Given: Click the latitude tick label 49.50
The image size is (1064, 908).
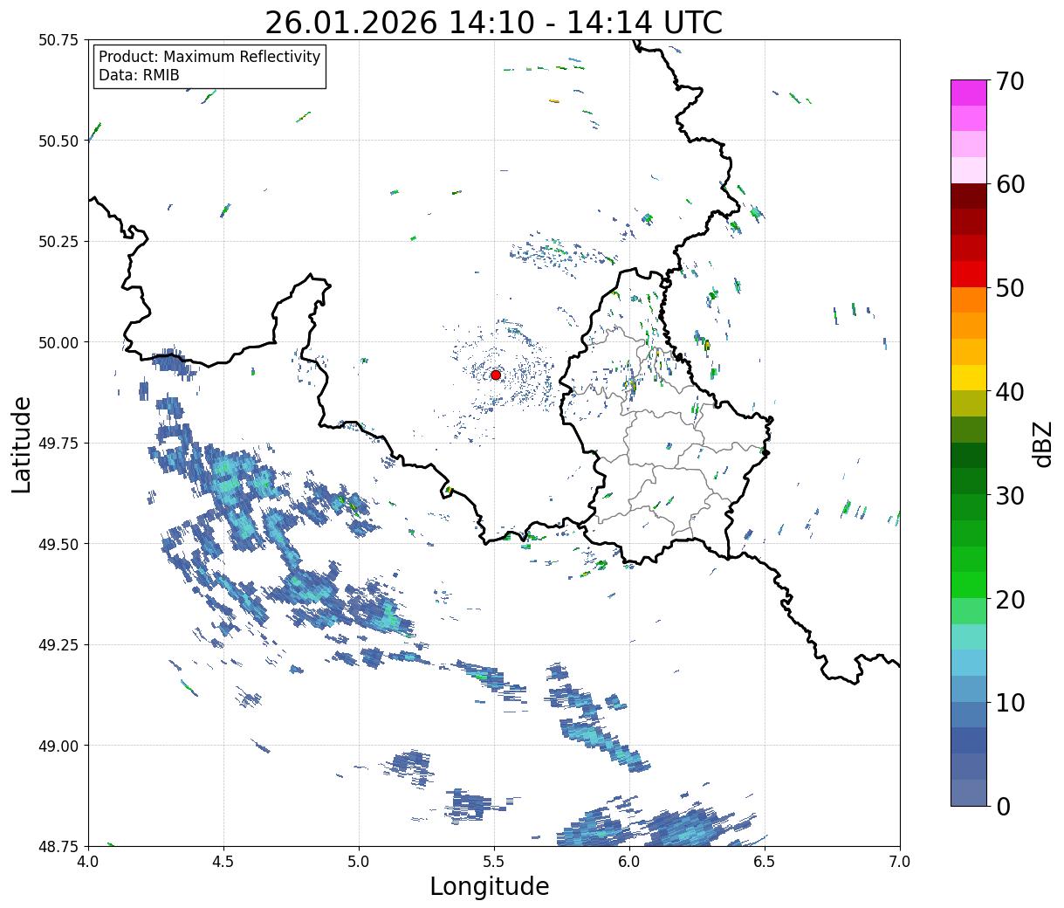Looking at the screenshot, I should click(x=58, y=544).
